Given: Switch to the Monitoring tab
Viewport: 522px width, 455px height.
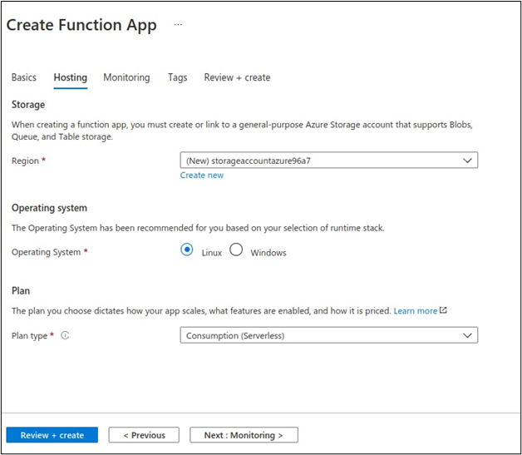Looking at the screenshot, I should 126,77.
